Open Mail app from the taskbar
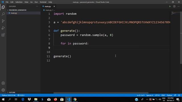Screen dimensions: 182x102 [49, 99]
